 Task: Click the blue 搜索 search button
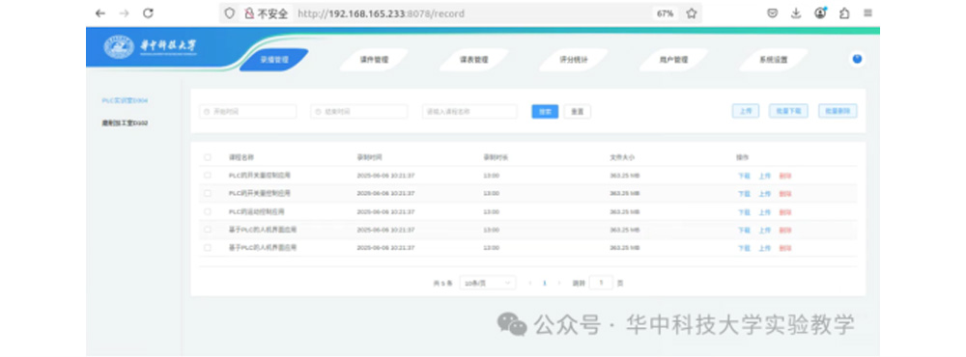[545, 111]
